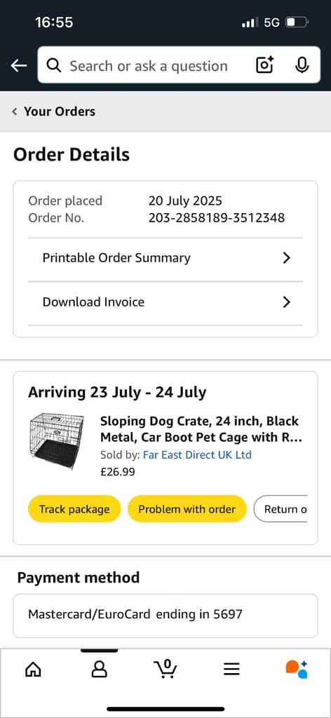Expand Download Invoice chevron
Image resolution: width=331 pixels, height=718 pixels.
(287, 302)
